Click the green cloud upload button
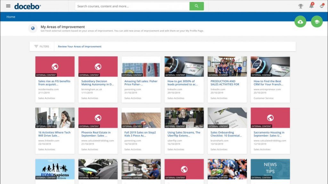This screenshot has height=184, width=328. (x=300, y=22)
